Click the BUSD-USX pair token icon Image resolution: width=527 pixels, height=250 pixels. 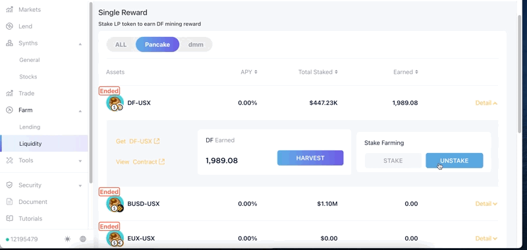click(x=115, y=204)
